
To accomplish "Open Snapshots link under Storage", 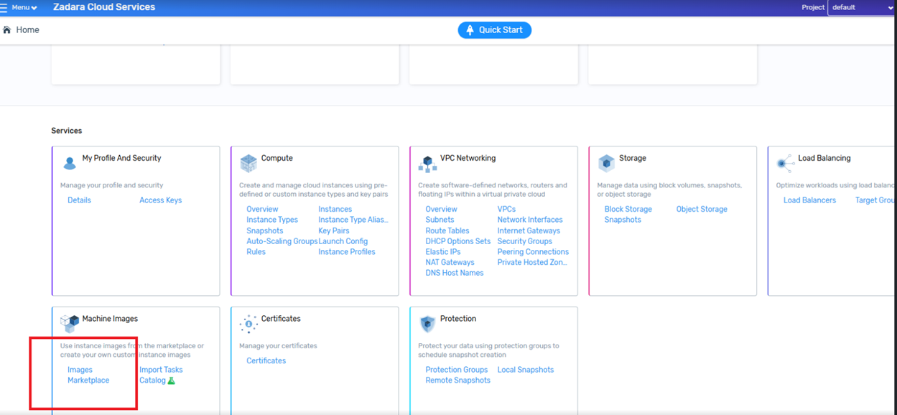I will (x=623, y=220).
